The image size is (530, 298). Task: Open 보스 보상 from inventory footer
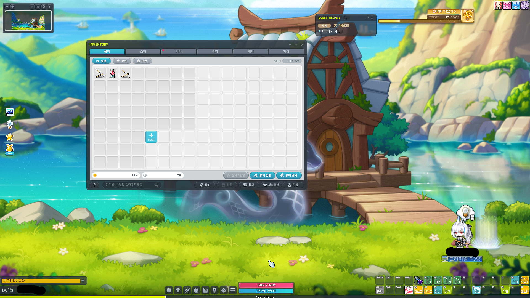point(271,185)
